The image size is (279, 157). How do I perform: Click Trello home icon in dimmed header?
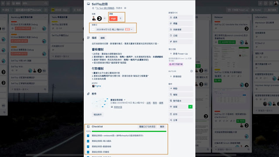click(x=8, y=3)
